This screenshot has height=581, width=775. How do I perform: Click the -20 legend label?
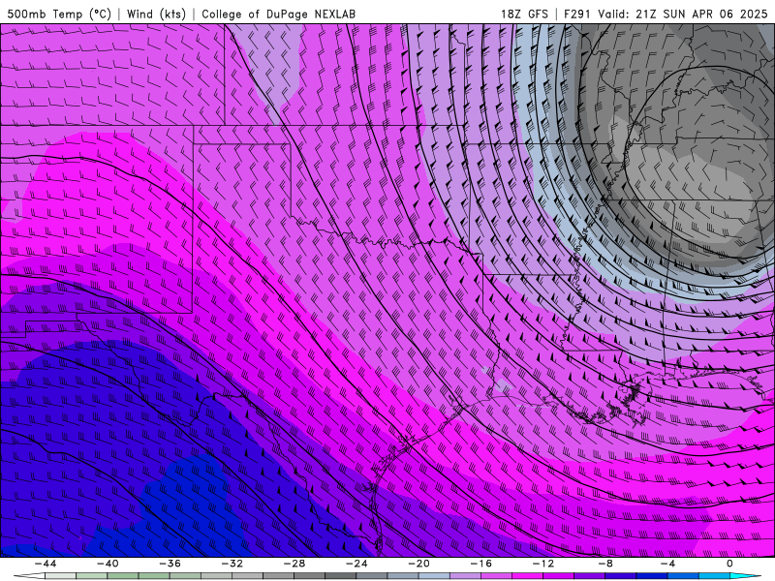418,564
